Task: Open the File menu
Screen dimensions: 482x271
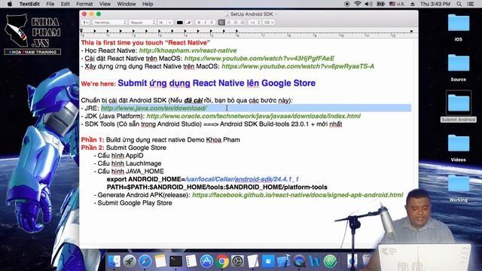Action: coord(50,4)
